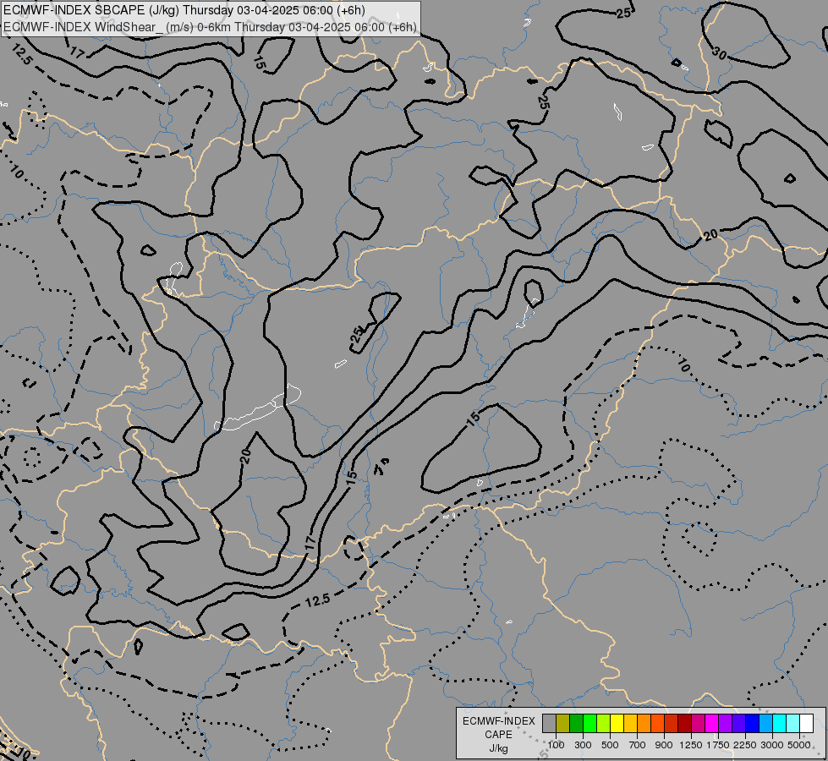The image size is (828, 761).
Task: Click the dark green legend swatch
Action: 576,723
